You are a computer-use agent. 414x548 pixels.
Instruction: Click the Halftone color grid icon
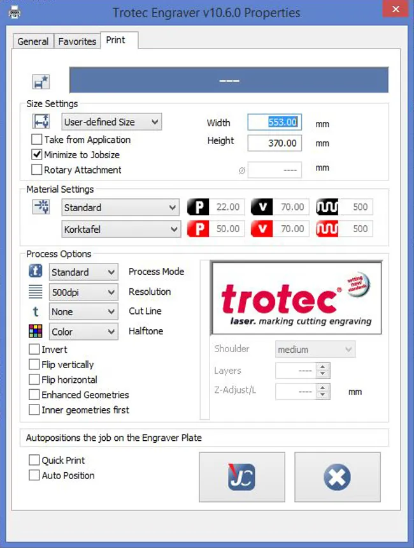point(36,331)
